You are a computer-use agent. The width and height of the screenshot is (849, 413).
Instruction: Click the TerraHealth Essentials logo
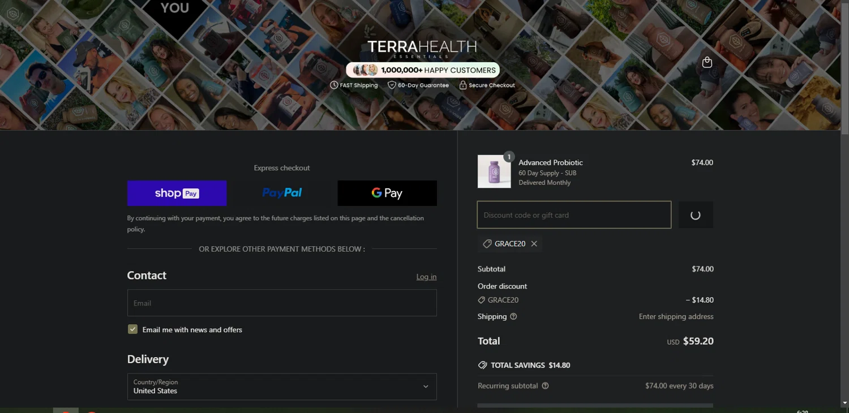pos(422,49)
